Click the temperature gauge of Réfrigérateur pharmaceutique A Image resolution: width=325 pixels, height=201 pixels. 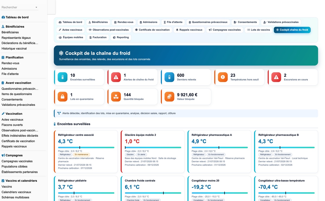coord(220,147)
